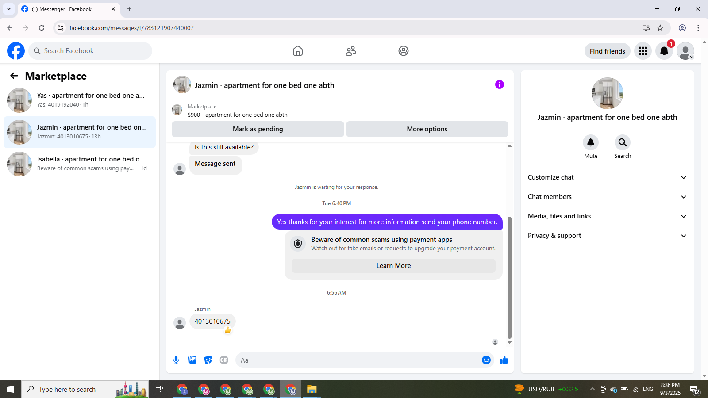Open USD/RUB widget on taskbar
708x398 pixels.
pos(546,389)
